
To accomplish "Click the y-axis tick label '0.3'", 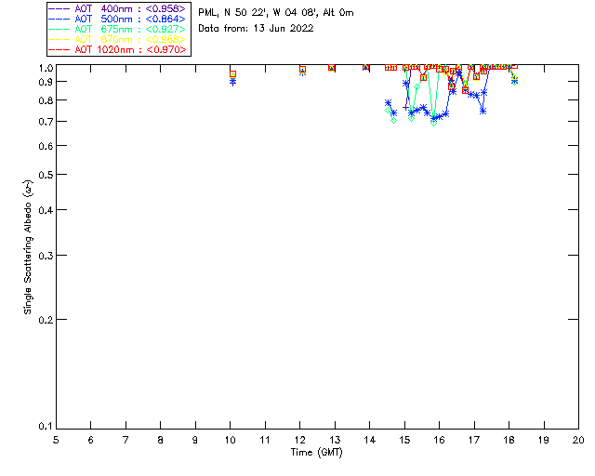I will (46, 256).
